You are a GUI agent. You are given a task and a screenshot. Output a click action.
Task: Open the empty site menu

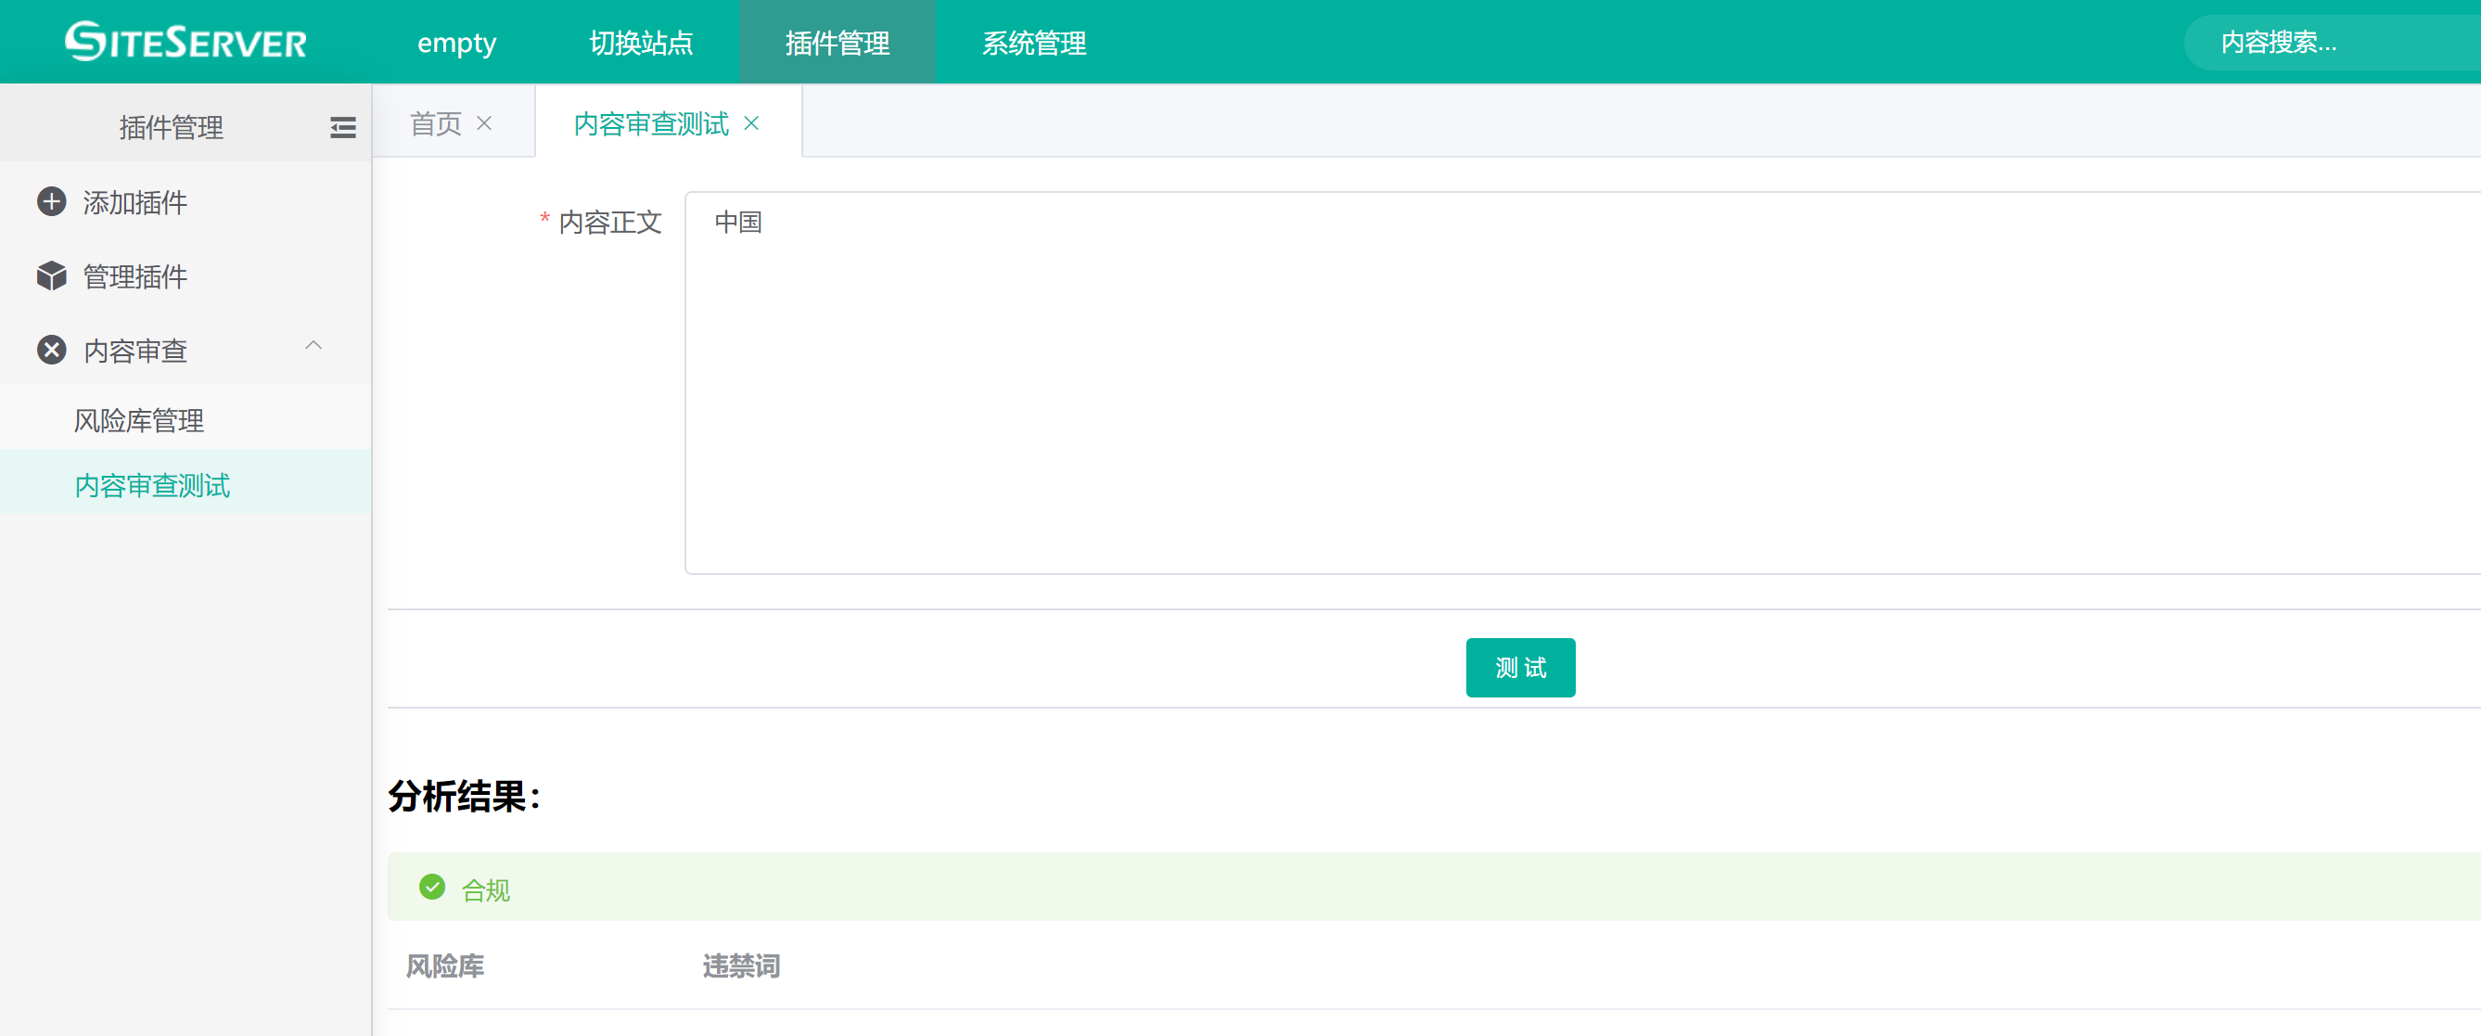point(455,43)
